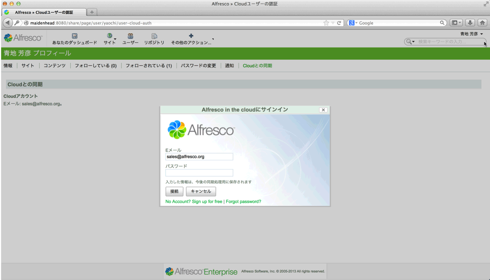Expand その他のアクション dropdown

[213, 39]
